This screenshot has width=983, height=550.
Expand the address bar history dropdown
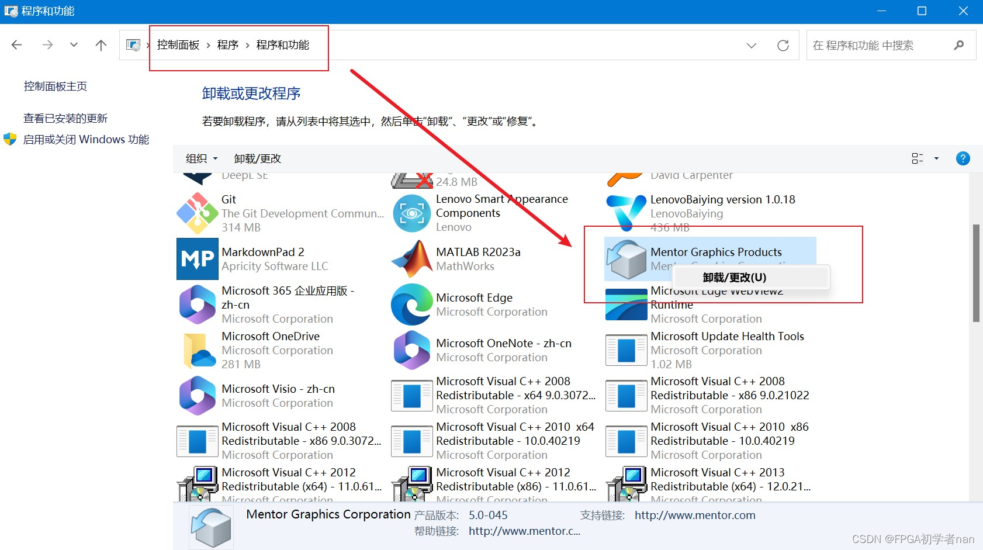752,45
